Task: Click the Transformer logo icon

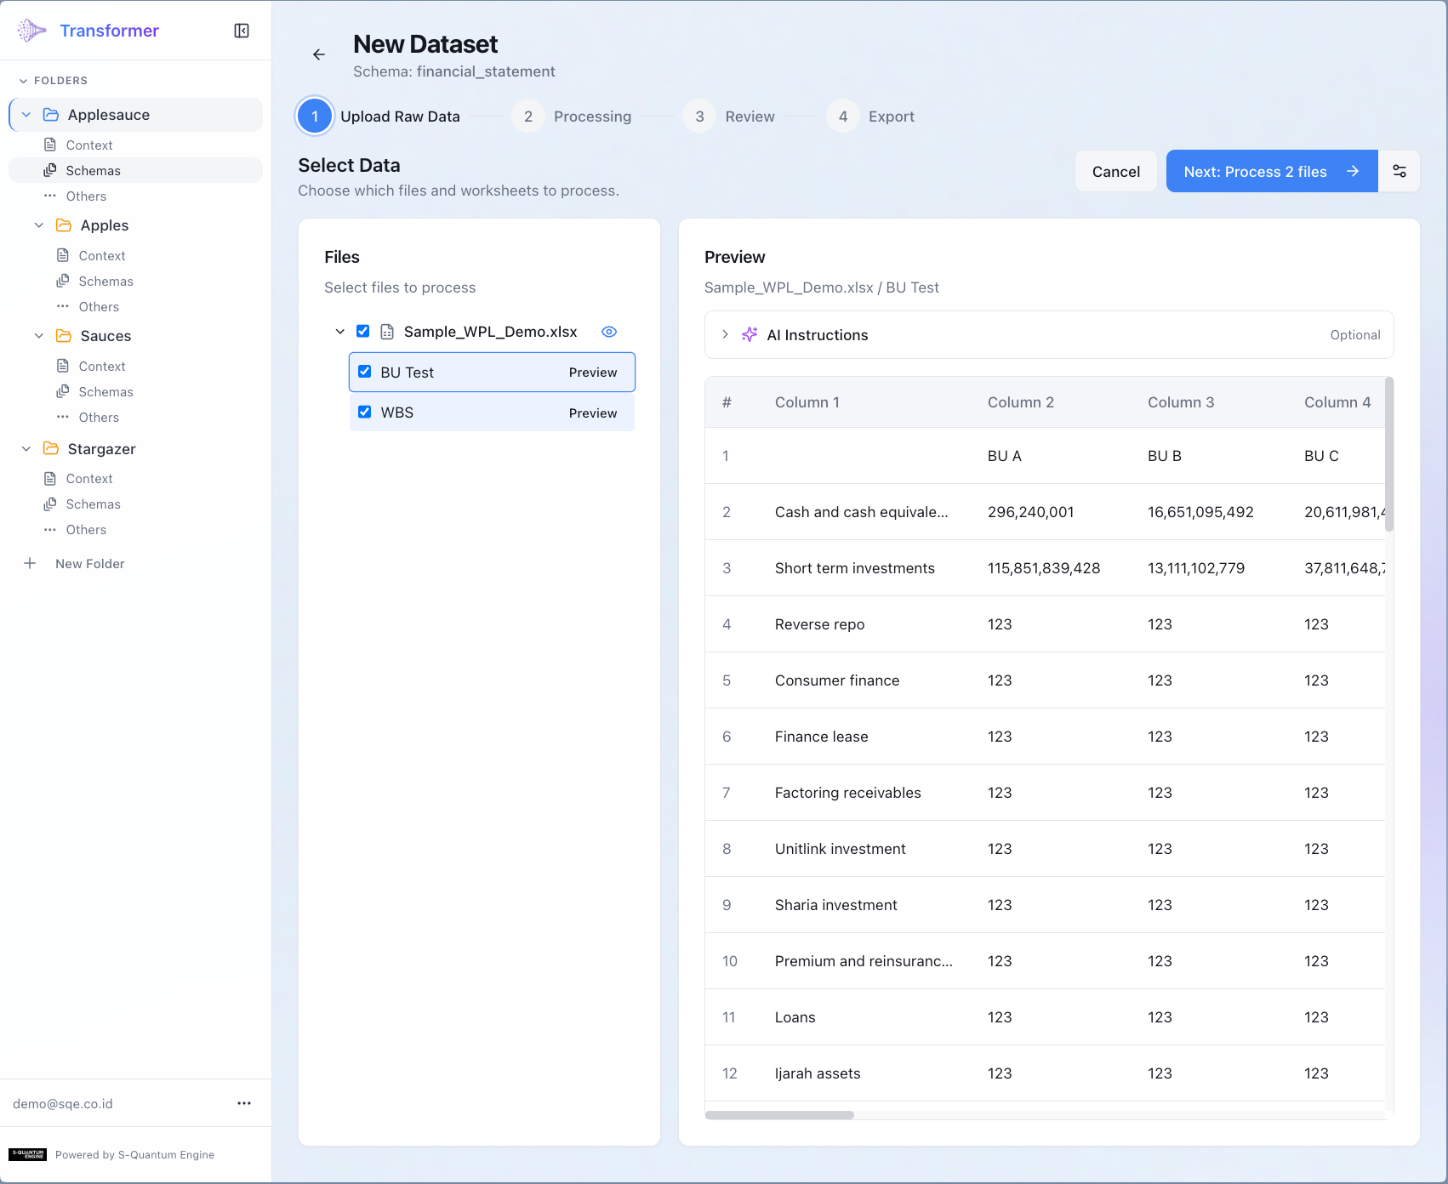Action: click(31, 31)
